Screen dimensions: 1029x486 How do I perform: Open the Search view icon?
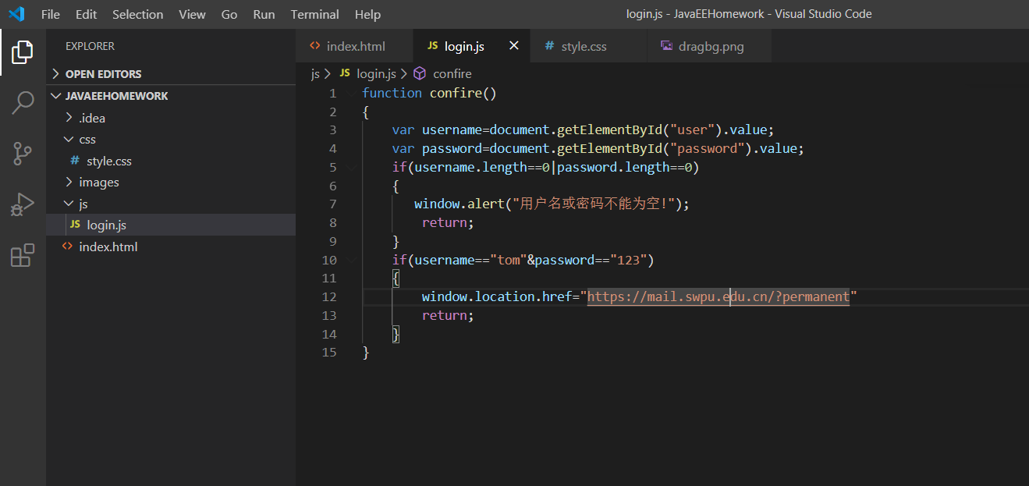[x=23, y=102]
